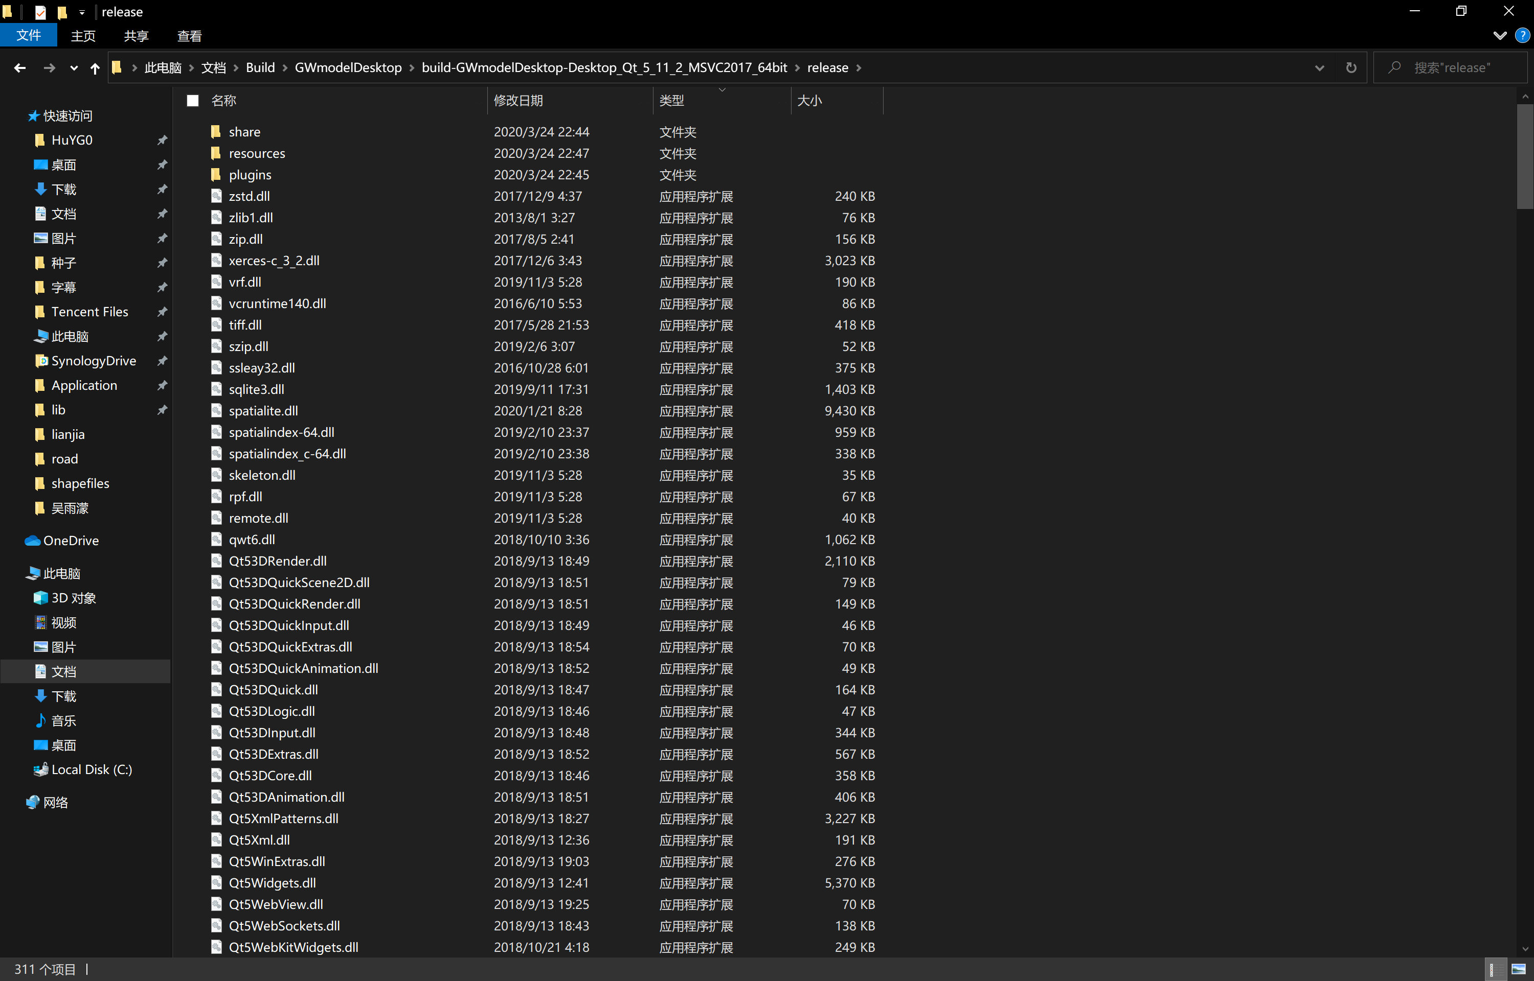Refresh the release folder listing
Viewport: 1534px width, 981px height.
(1350, 67)
